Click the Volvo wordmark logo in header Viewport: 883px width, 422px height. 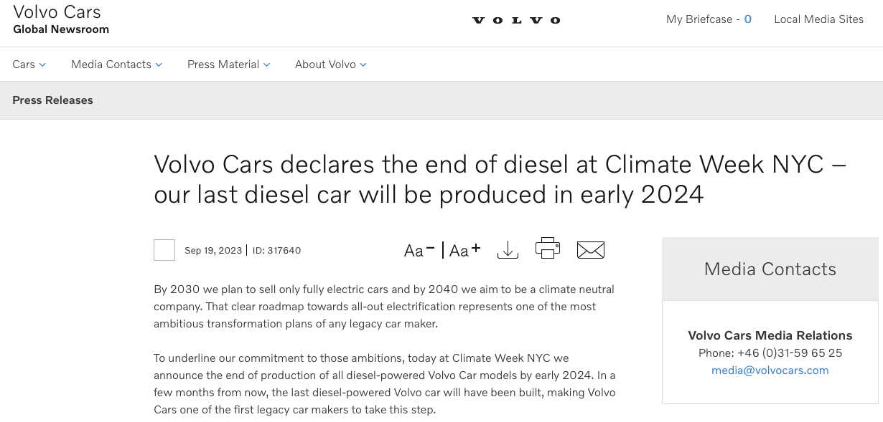coord(516,20)
